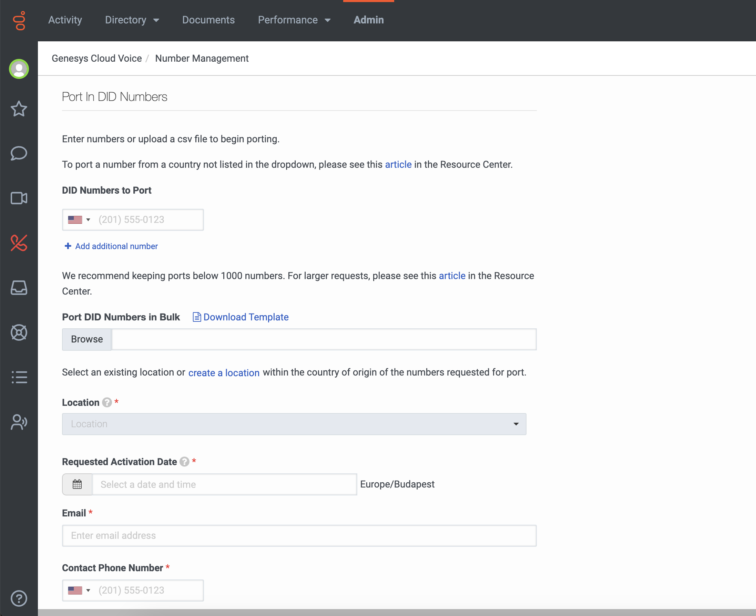756x616 pixels.
Task: Expand the Performance menu dropdown
Action: (x=294, y=20)
